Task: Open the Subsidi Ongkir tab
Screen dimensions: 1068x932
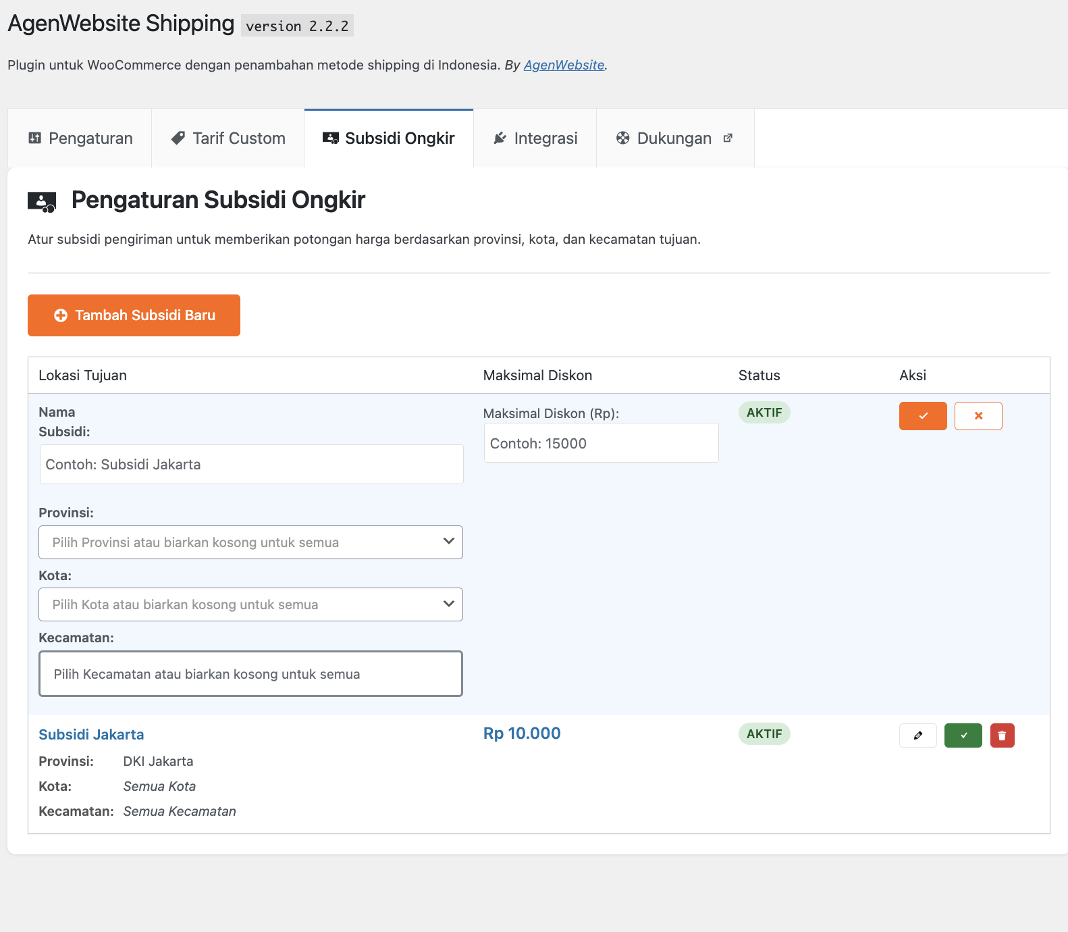Action: coord(389,138)
